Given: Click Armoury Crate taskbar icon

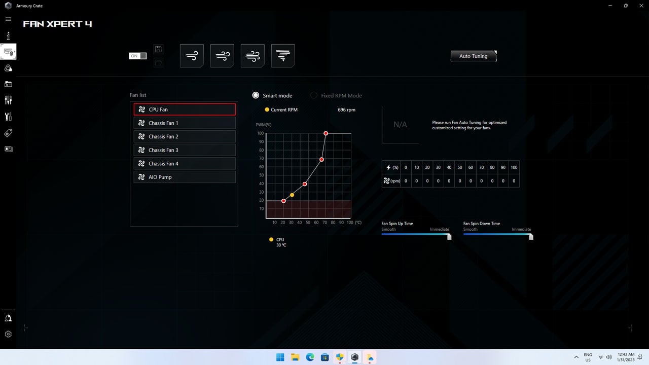Looking at the screenshot, I should pyautogui.click(x=355, y=357).
